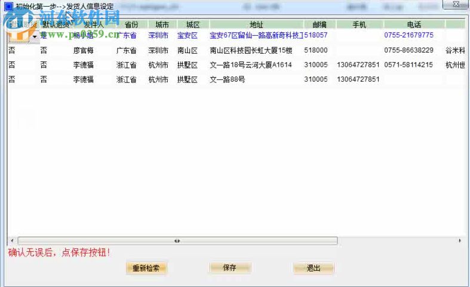Click mobile 13064727851 in 云河大厦 row
470x287 pixels.
358,64
